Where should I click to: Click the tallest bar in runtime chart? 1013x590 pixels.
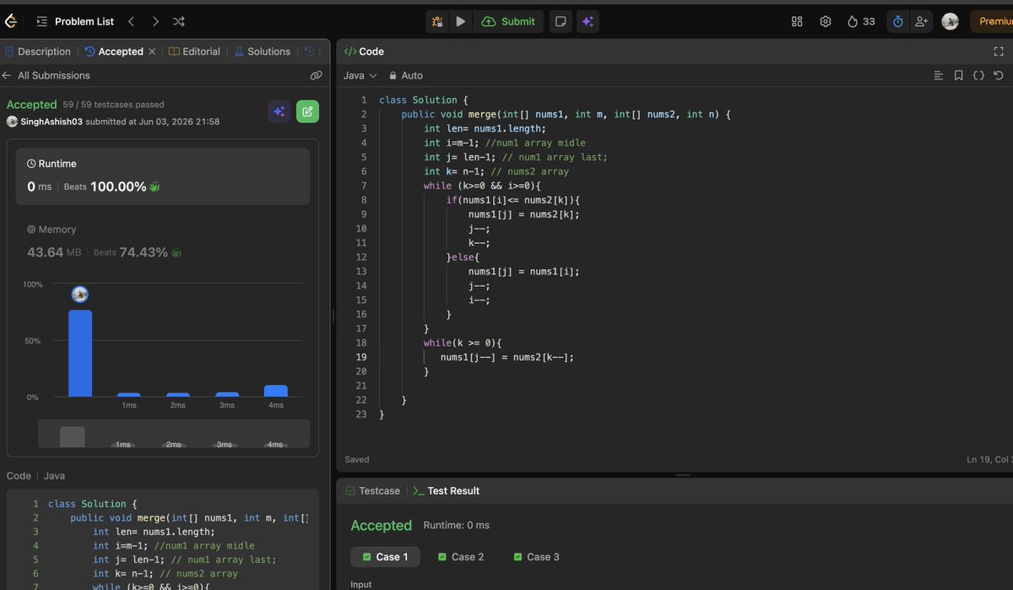click(x=80, y=353)
